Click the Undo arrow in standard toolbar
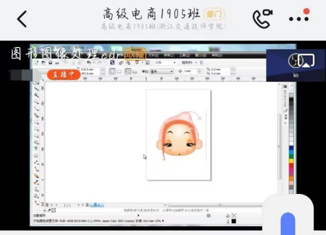 coord(89,62)
